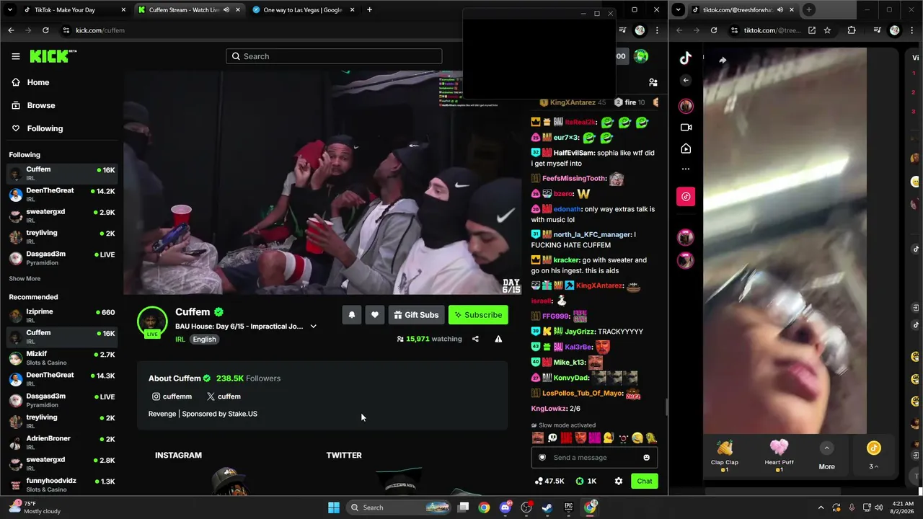Open the Kick sidebar hamburger menu
This screenshot has width=923, height=519.
15,56
